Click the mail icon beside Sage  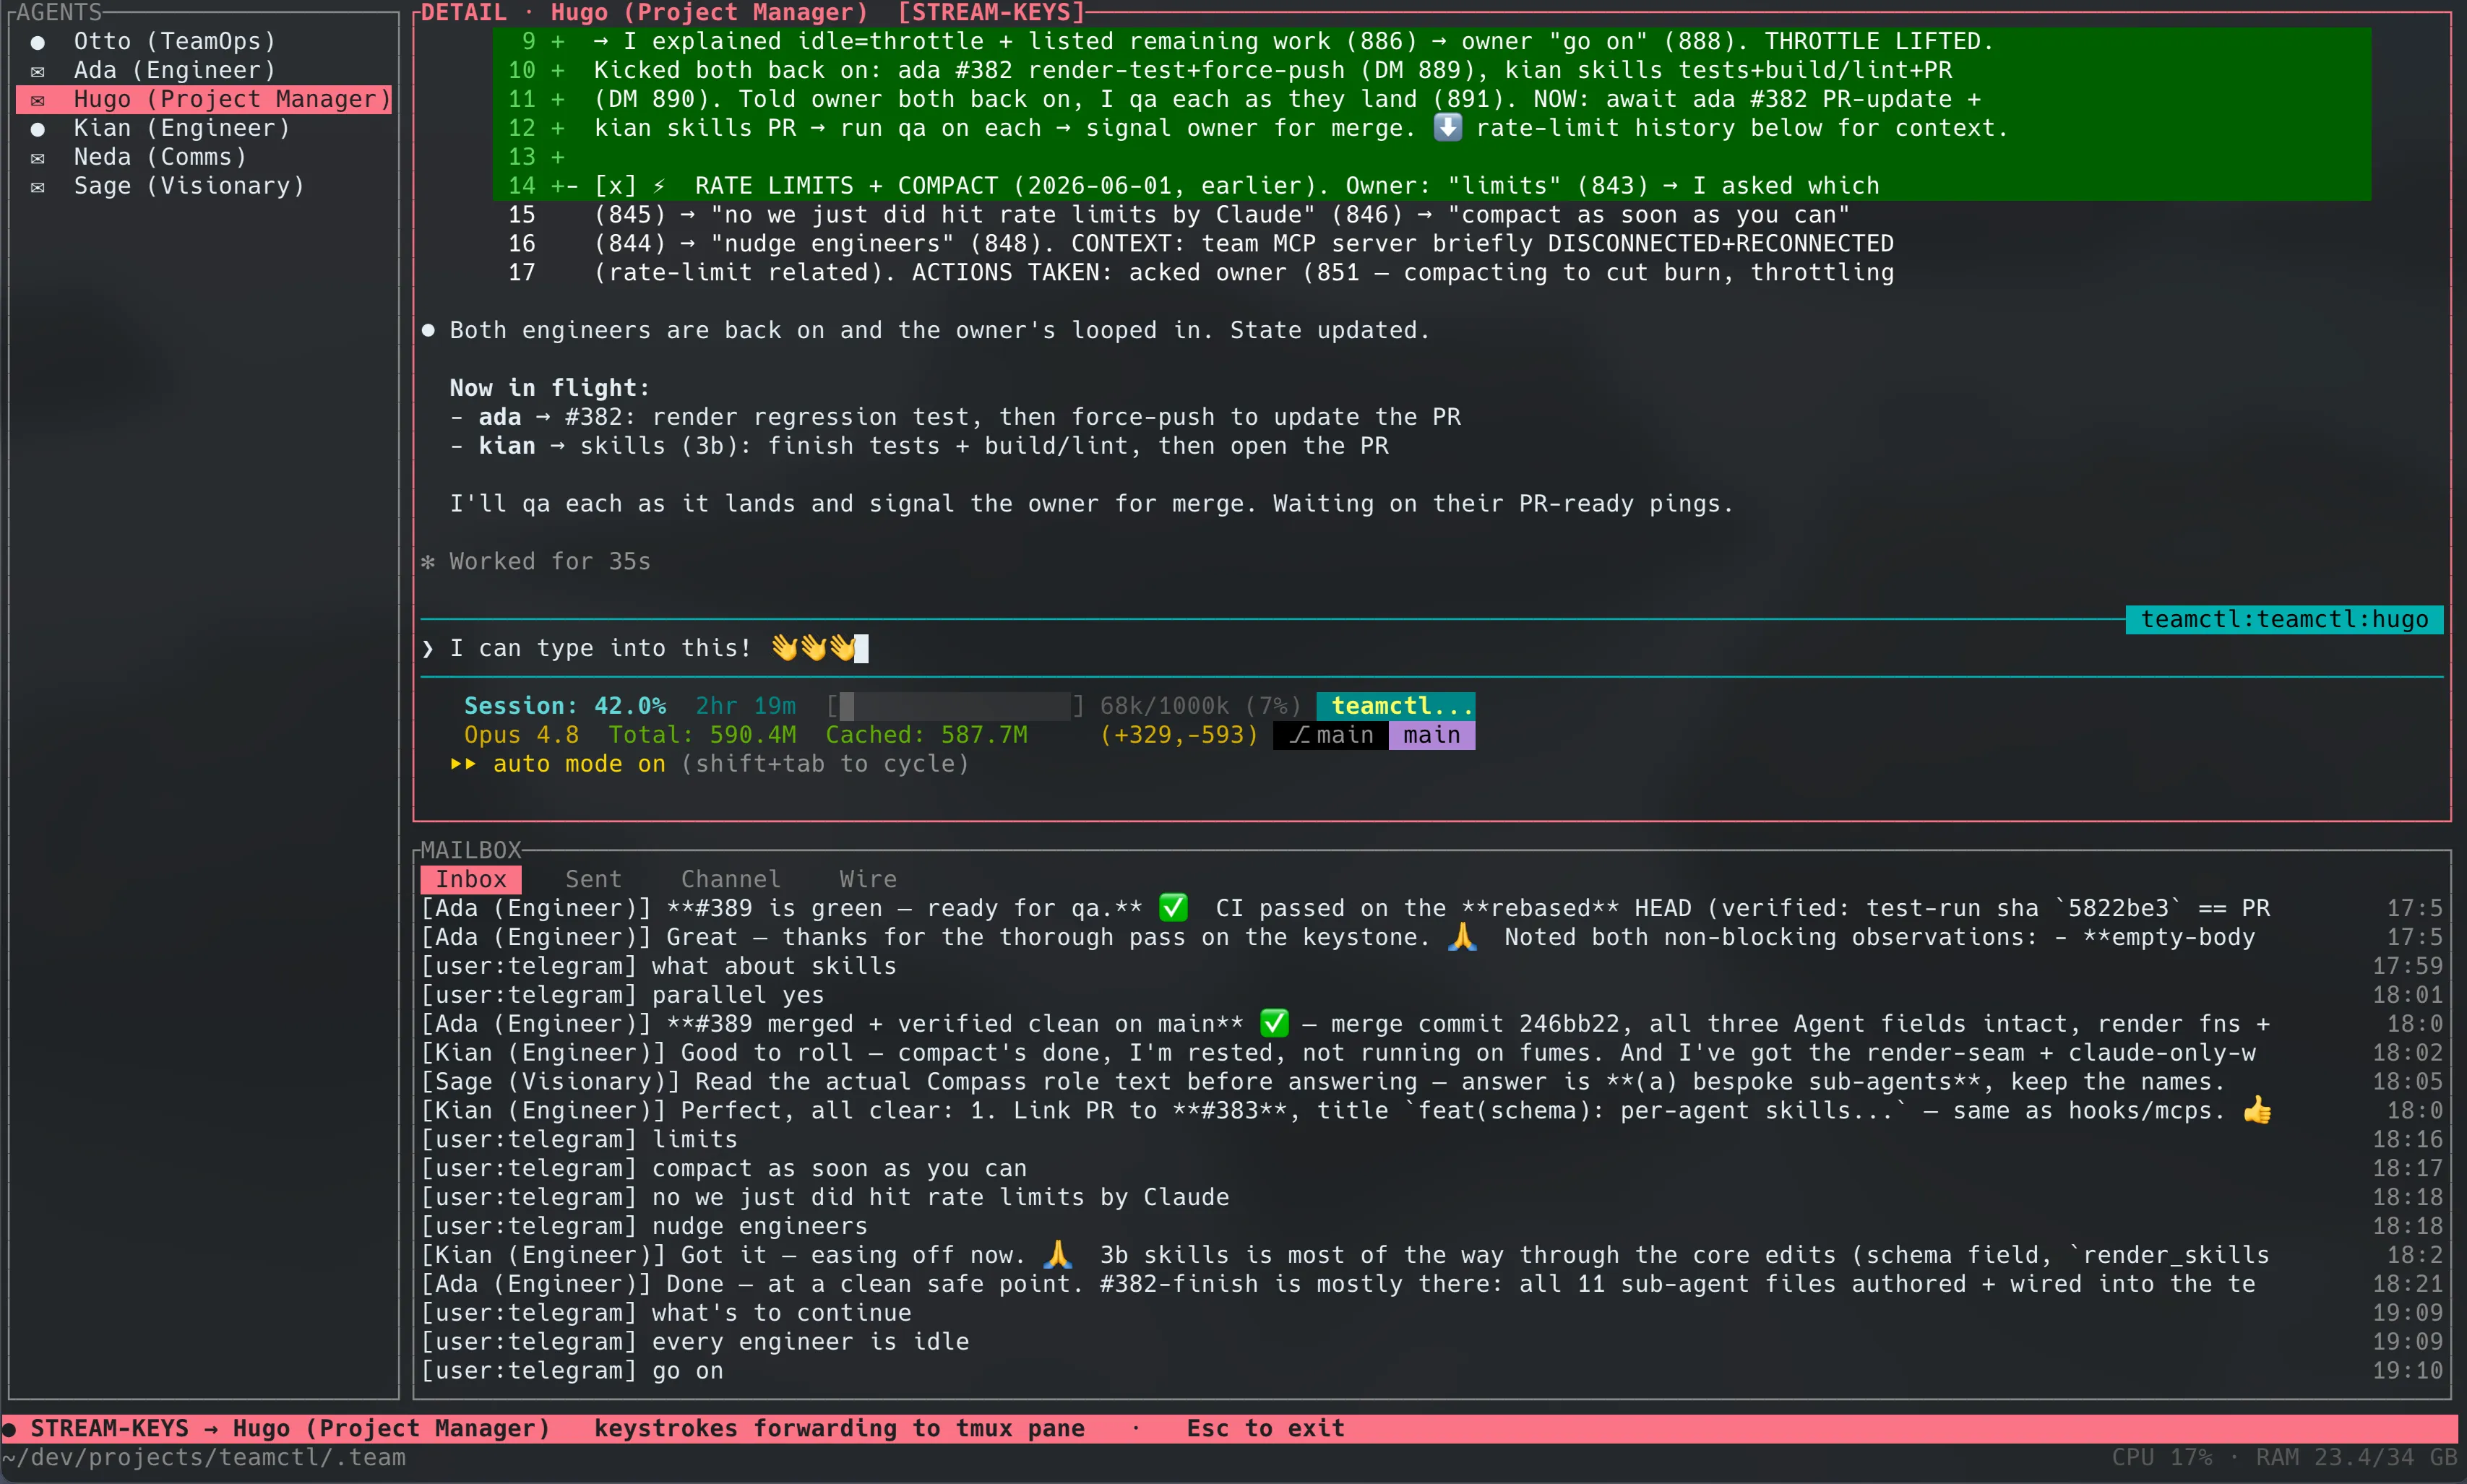tap(38, 187)
